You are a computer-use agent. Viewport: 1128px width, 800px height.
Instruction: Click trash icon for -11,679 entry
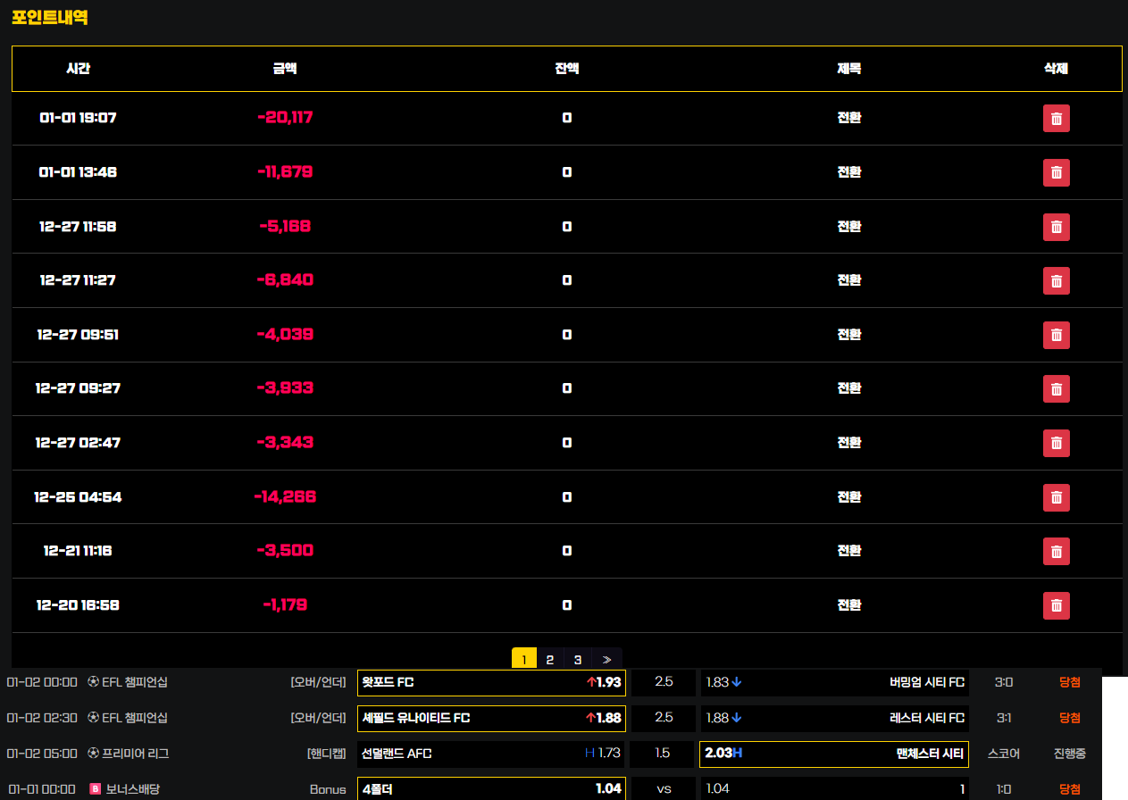click(1056, 172)
